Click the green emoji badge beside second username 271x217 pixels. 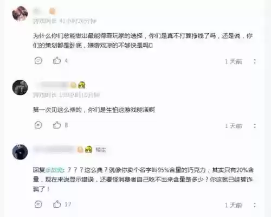point(81,85)
